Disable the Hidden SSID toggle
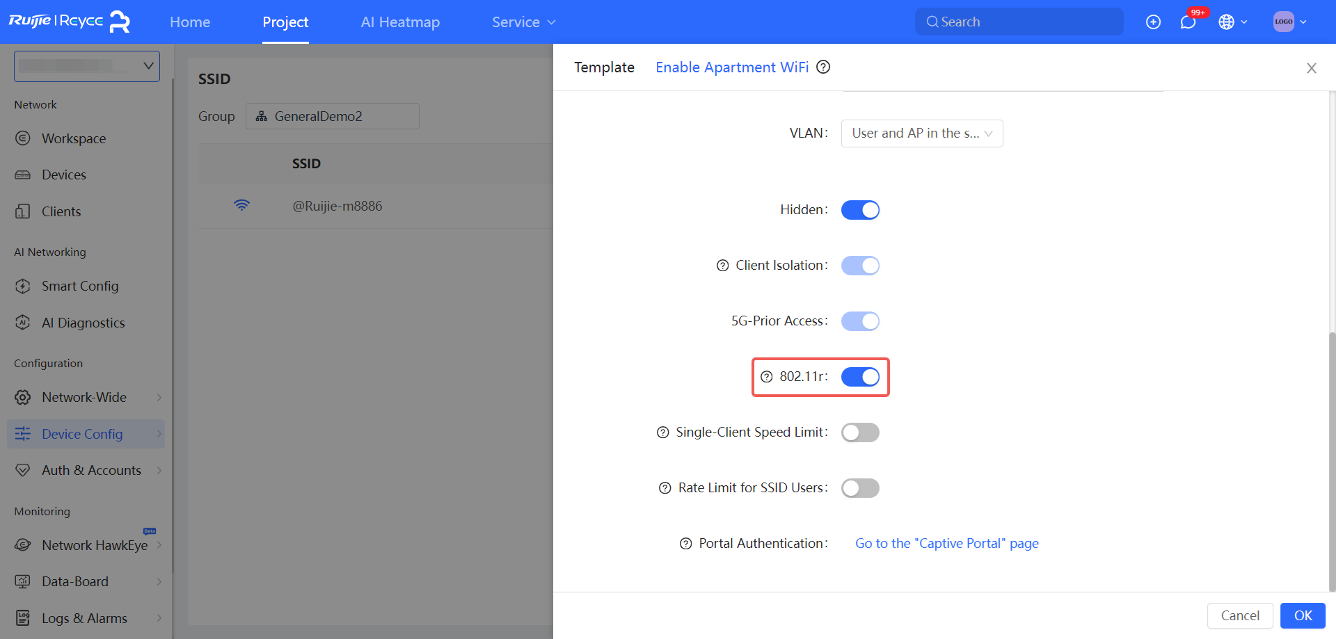The image size is (1336, 639). pyautogui.click(x=860, y=210)
